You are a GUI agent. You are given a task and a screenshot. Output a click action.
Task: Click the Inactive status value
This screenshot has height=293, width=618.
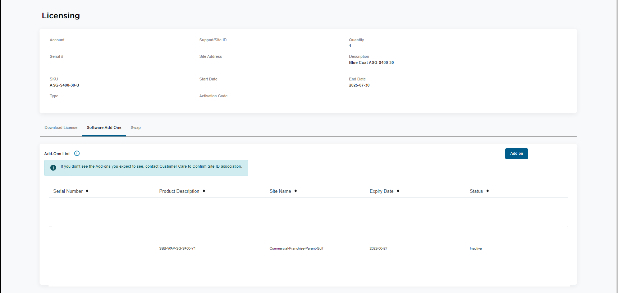click(476, 248)
